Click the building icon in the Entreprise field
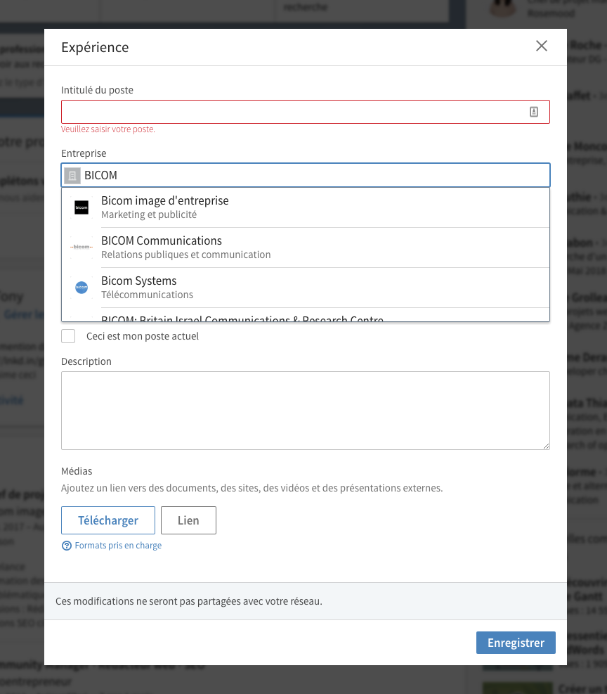Viewport: 607px width, 694px height. (x=72, y=175)
